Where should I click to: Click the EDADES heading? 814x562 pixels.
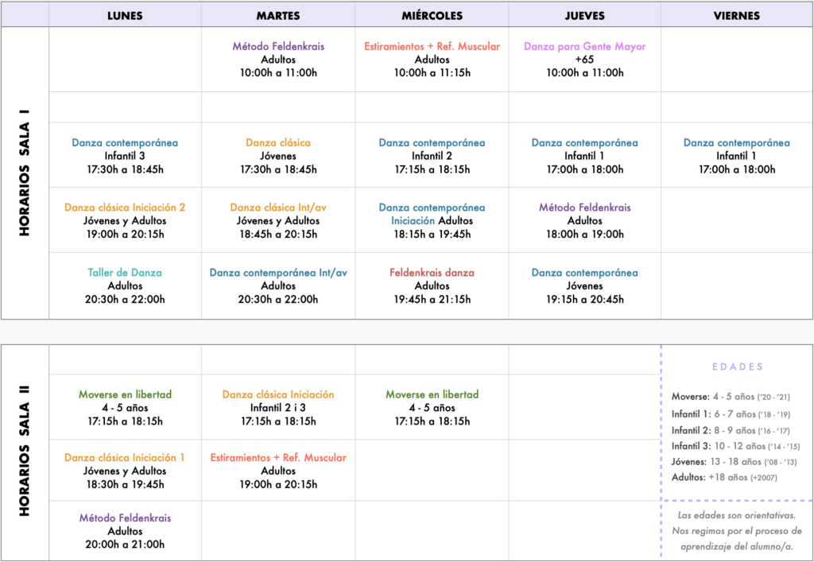(736, 366)
